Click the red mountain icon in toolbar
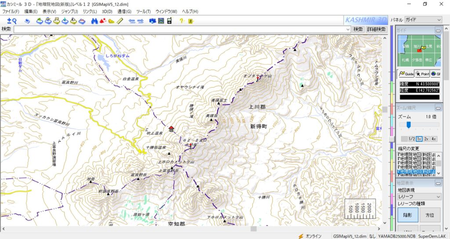450x239 pixels. coord(103,21)
